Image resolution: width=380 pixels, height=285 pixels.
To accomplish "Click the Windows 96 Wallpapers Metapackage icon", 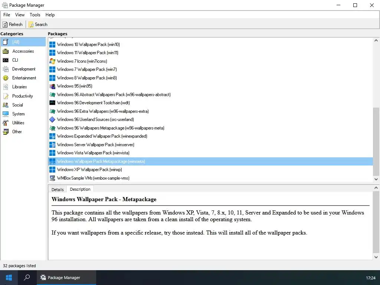I will 52,128.
